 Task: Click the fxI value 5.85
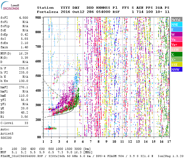tap(24, 39)
